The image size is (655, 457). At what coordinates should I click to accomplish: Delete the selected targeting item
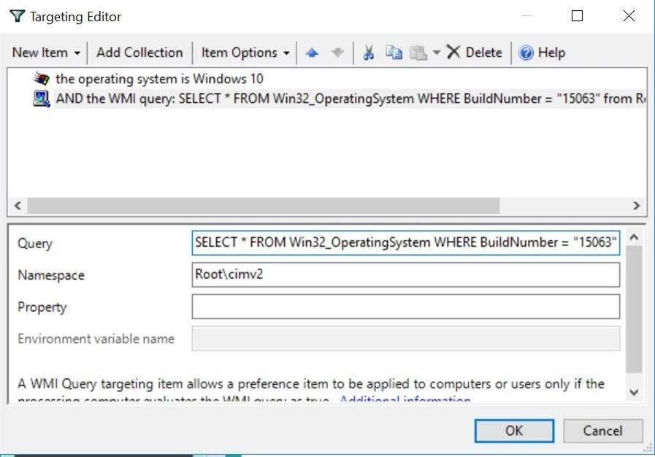pos(475,53)
